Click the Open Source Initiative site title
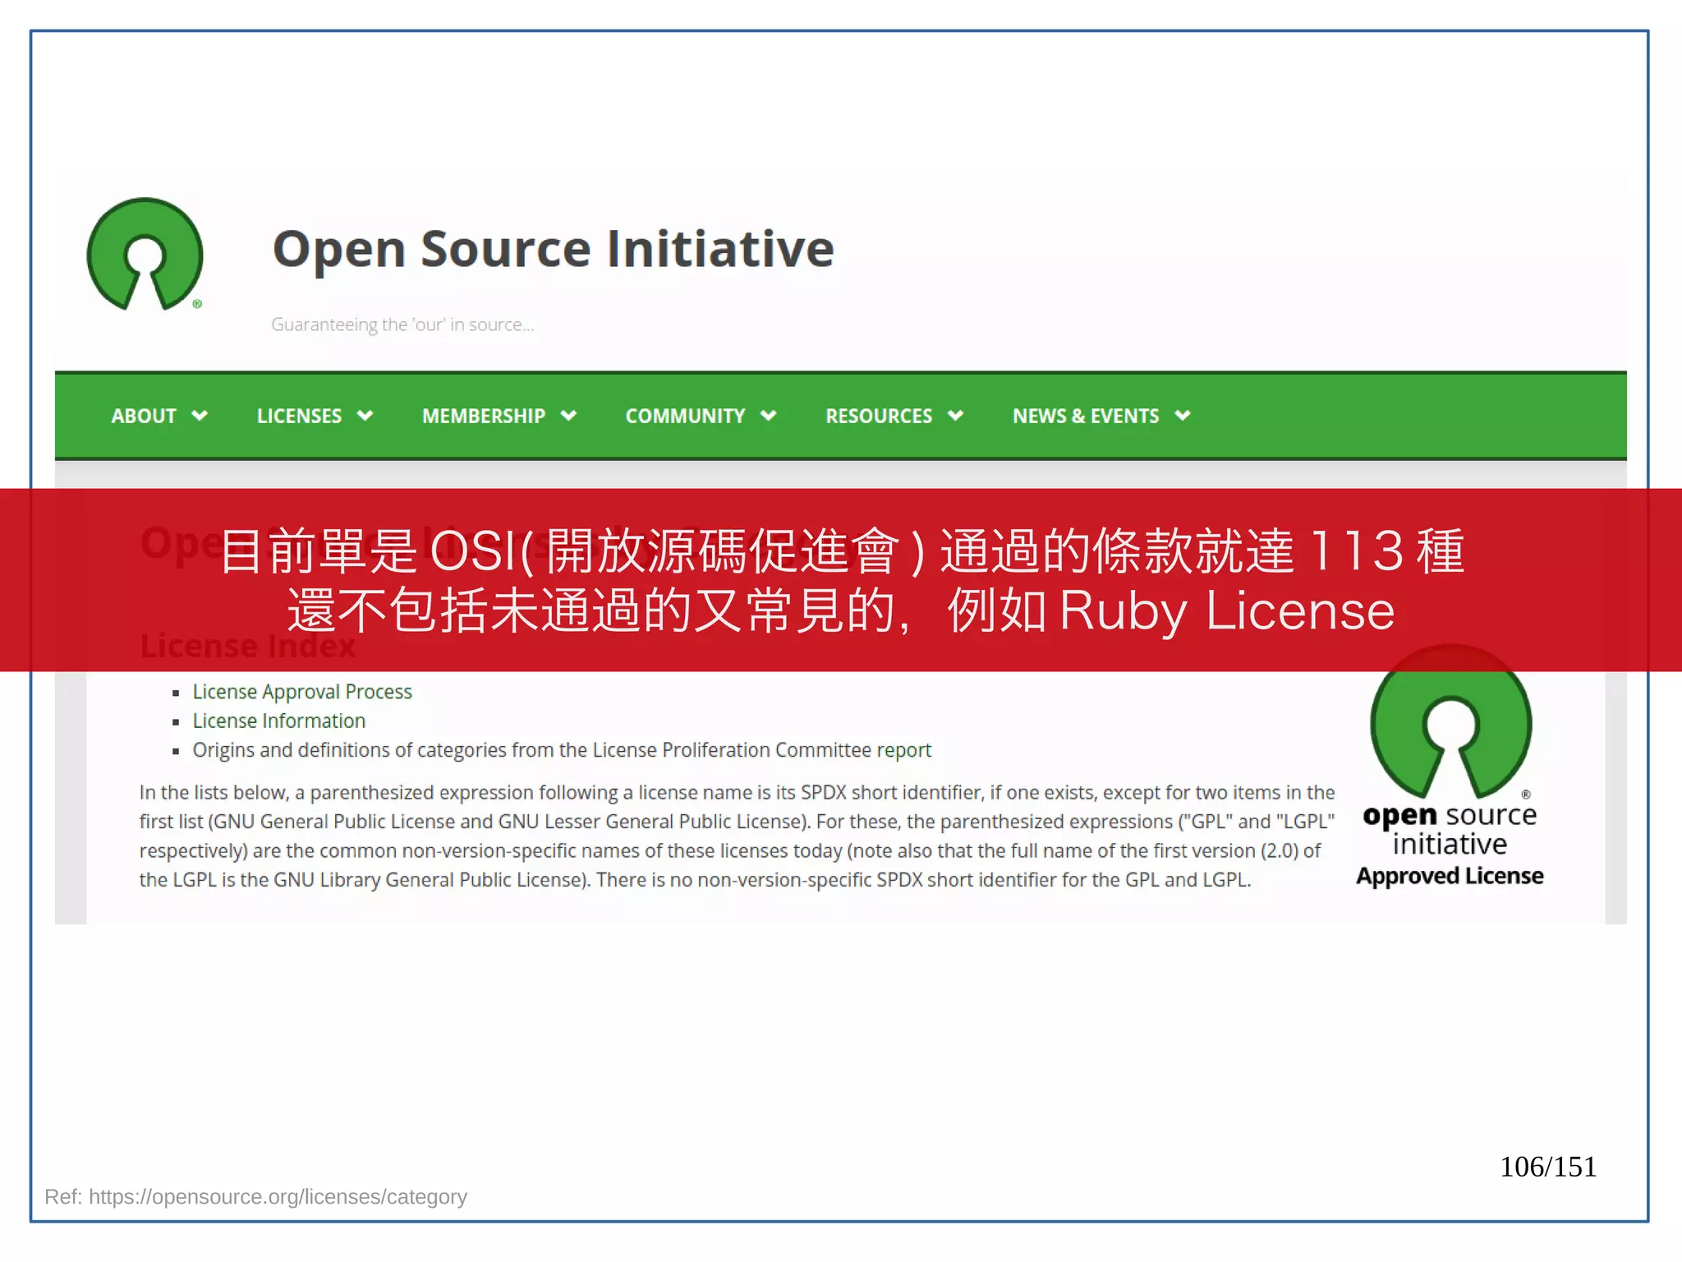The width and height of the screenshot is (1682, 1262). coord(554,249)
